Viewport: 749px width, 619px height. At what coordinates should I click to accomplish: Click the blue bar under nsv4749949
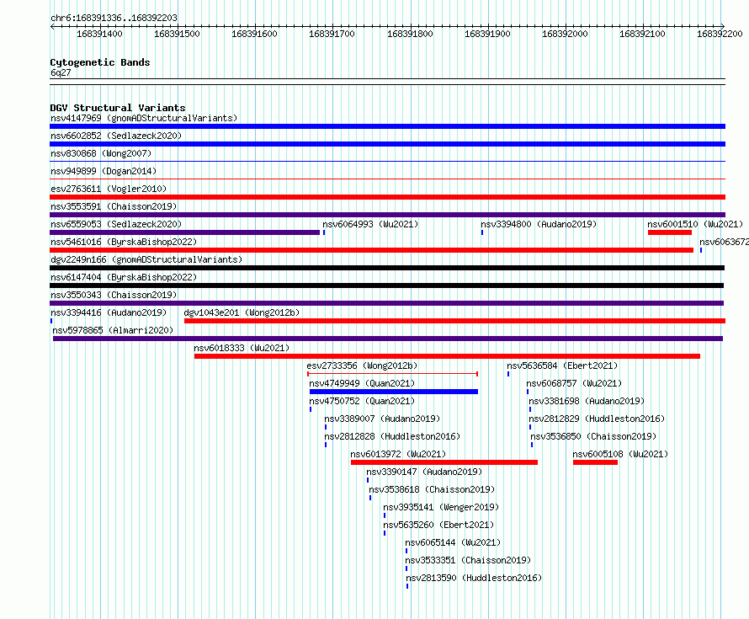(394, 392)
